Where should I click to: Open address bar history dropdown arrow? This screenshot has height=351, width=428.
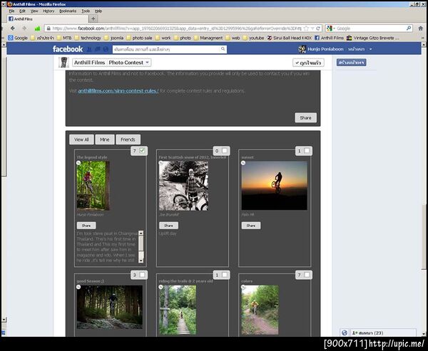pyautogui.click(x=312, y=28)
